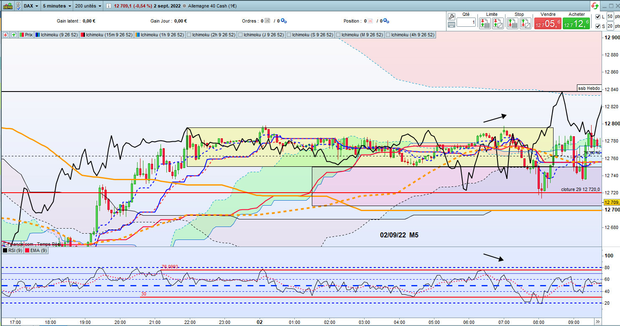Enable the Ichimoku (J 9 26 52) indicator
This screenshot has width=620, height=326.
[240, 35]
